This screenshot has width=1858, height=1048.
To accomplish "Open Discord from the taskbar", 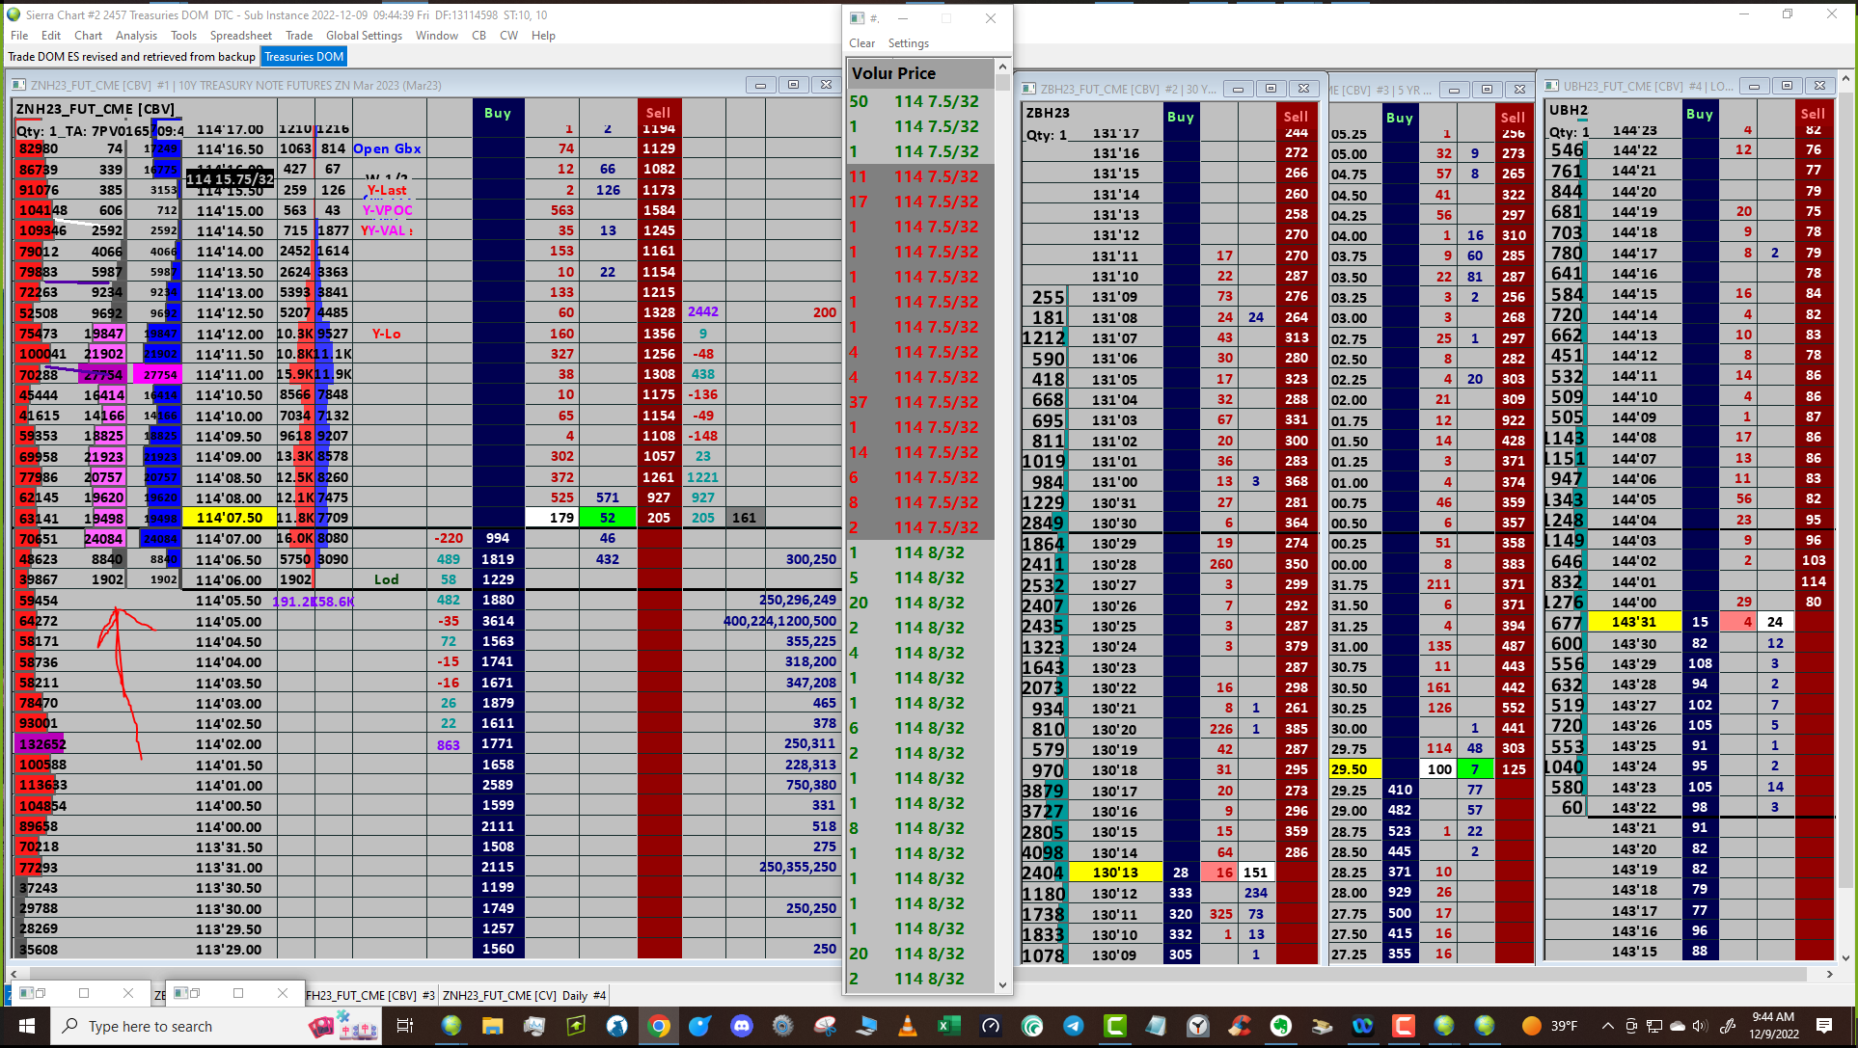I will (741, 1026).
